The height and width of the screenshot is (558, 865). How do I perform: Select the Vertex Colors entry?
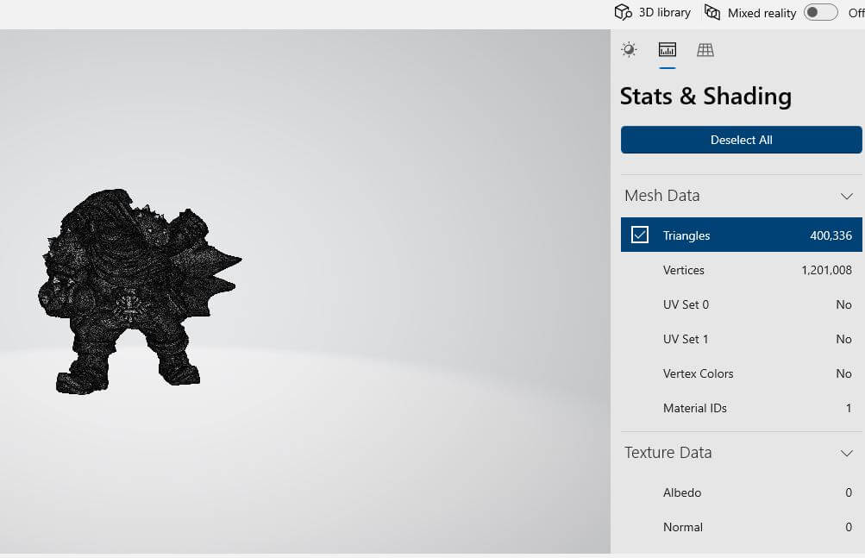click(741, 373)
